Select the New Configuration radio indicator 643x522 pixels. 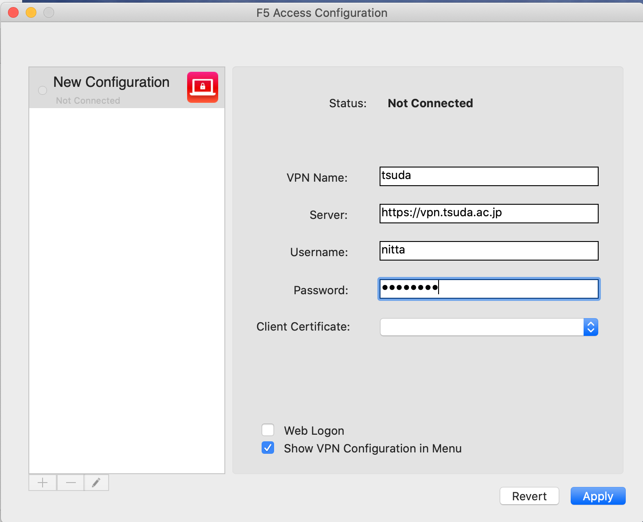coord(43,90)
